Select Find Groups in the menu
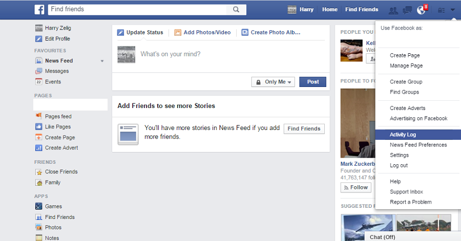This screenshot has width=461, height=241. click(x=404, y=92)
